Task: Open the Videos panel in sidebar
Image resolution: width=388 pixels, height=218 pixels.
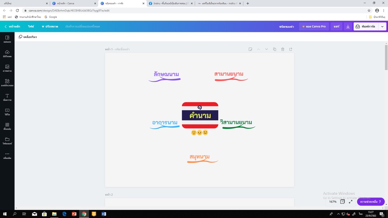Action: pos(7,112)
